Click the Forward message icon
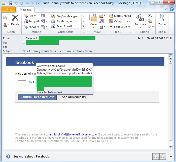 pos(26,27)
